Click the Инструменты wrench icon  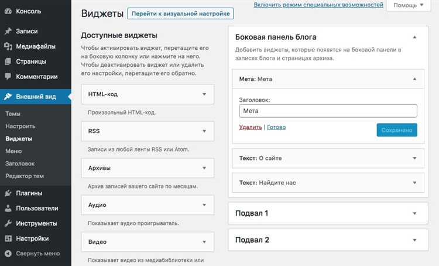tap(8, 223)
